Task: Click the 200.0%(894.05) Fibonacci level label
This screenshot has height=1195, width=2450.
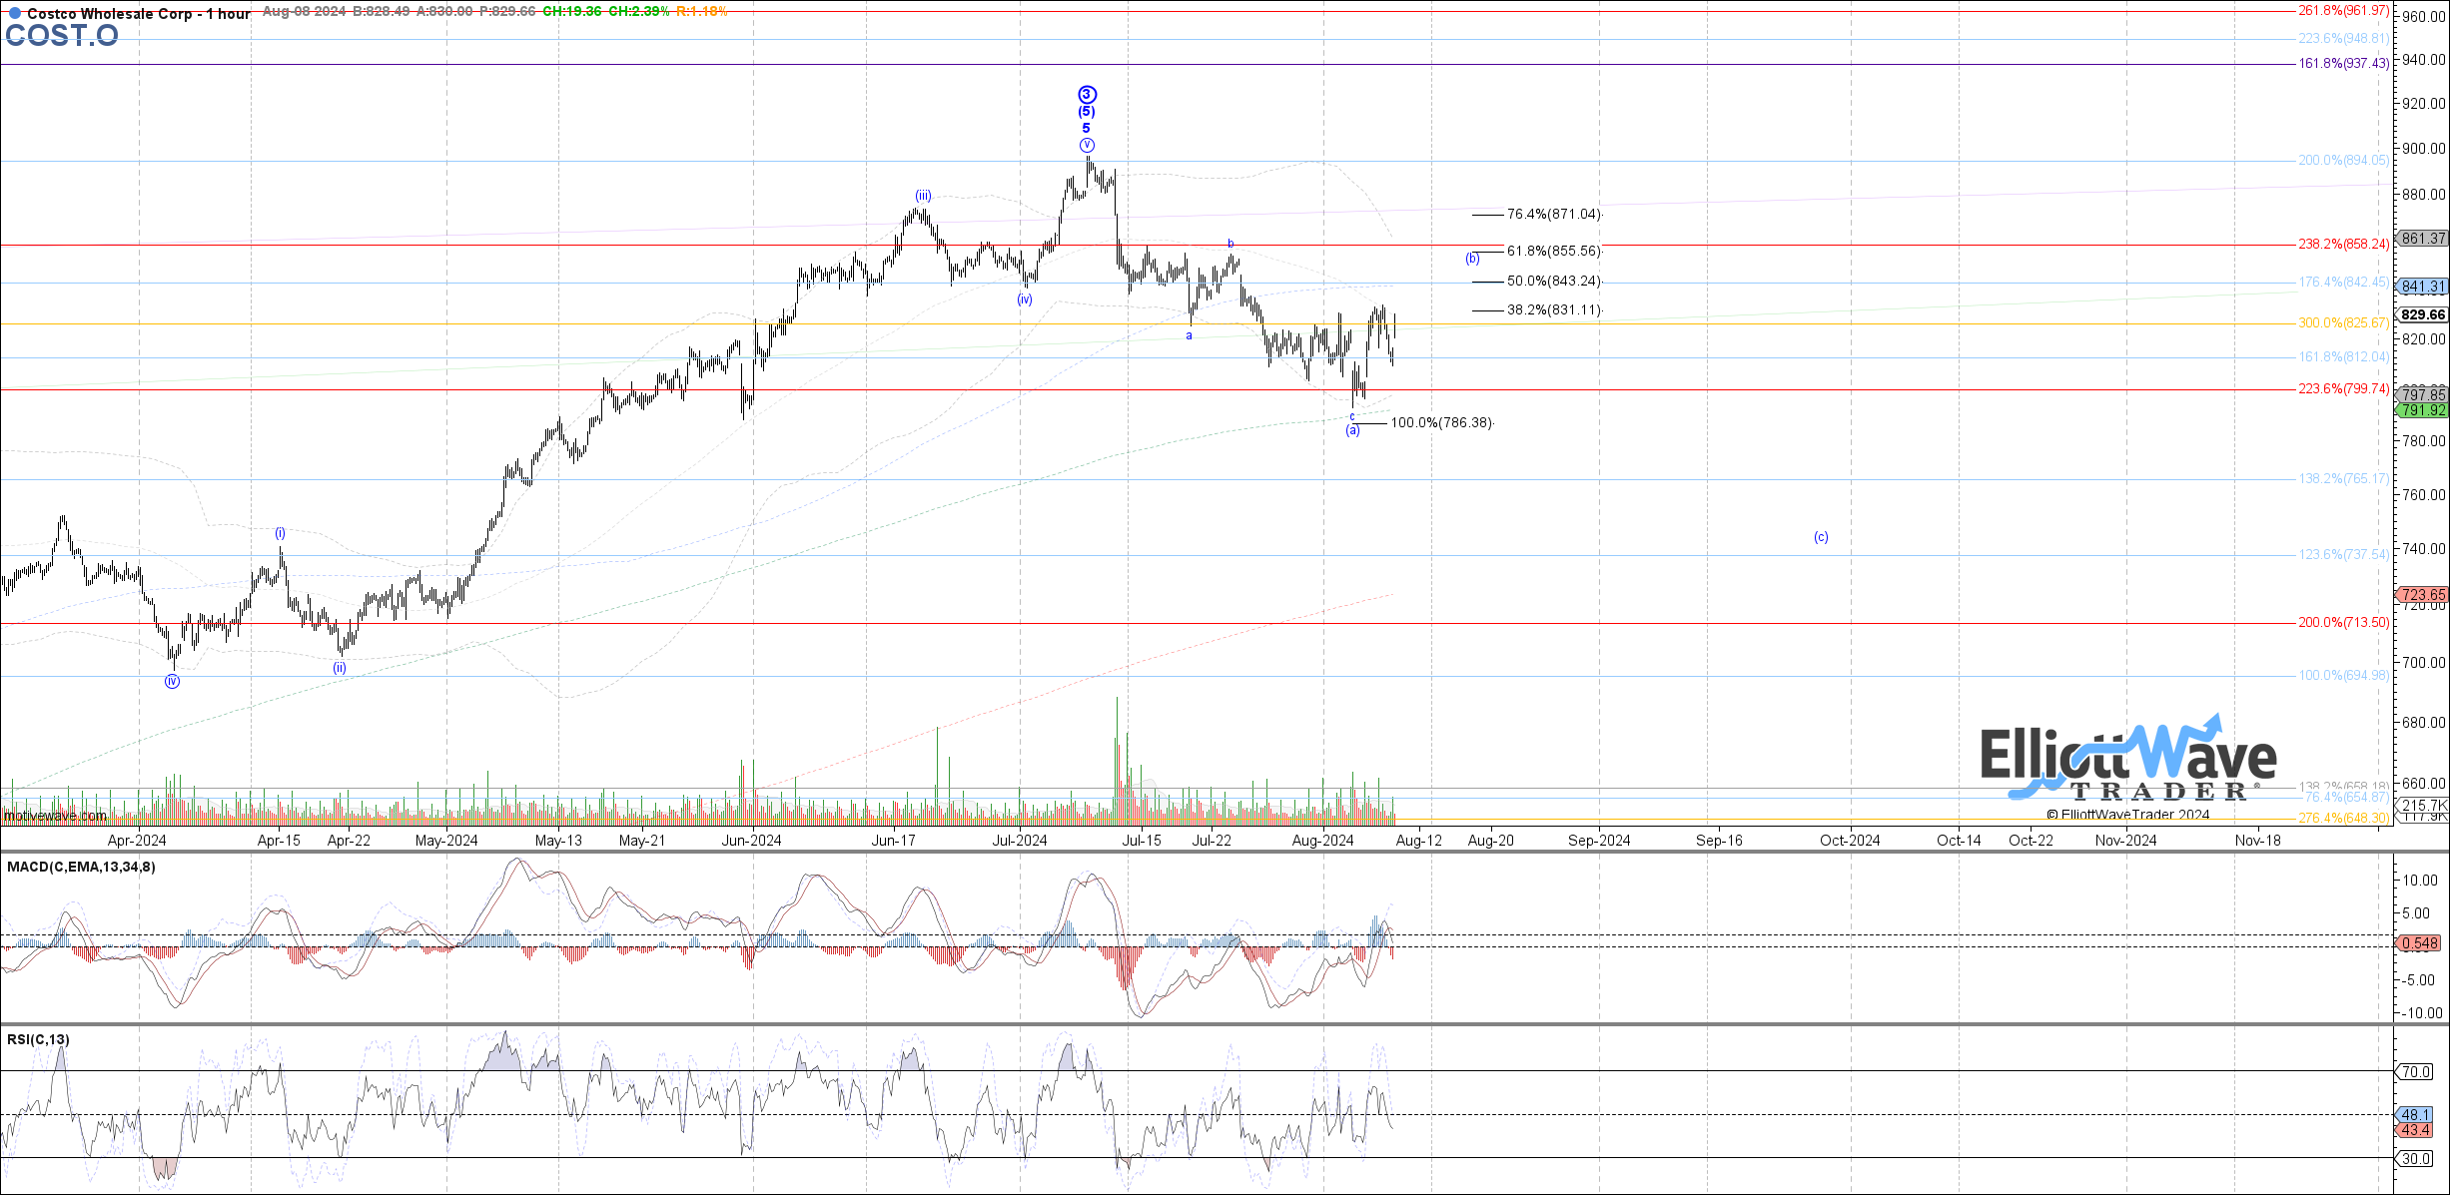Action: pyautogui.click(x=2343, y=161)
